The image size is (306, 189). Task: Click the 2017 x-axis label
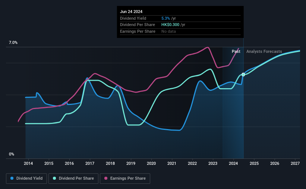point(90,163)
